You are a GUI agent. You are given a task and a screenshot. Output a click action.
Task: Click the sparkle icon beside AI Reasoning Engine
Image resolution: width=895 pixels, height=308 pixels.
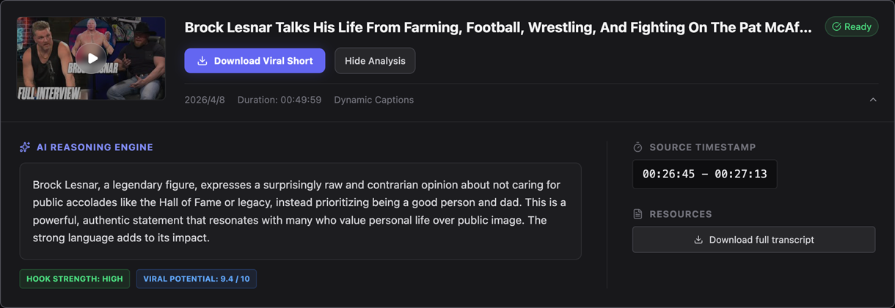(x=25, y=147)
